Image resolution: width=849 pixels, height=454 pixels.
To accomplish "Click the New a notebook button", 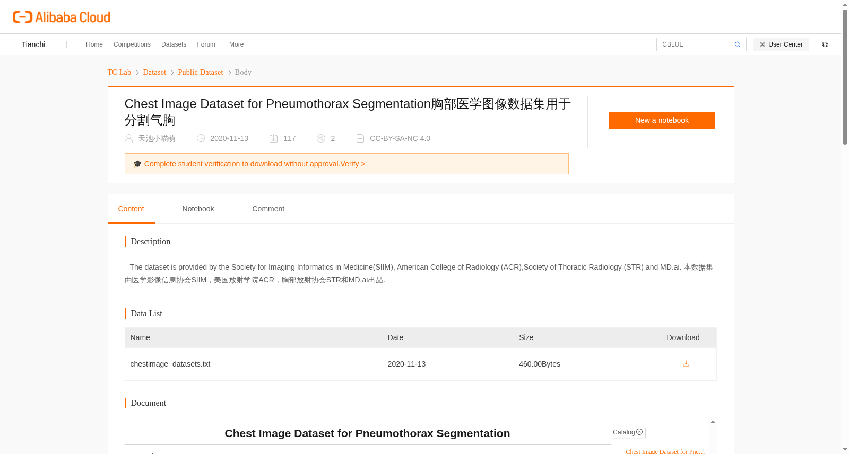I will pos(662,120).
